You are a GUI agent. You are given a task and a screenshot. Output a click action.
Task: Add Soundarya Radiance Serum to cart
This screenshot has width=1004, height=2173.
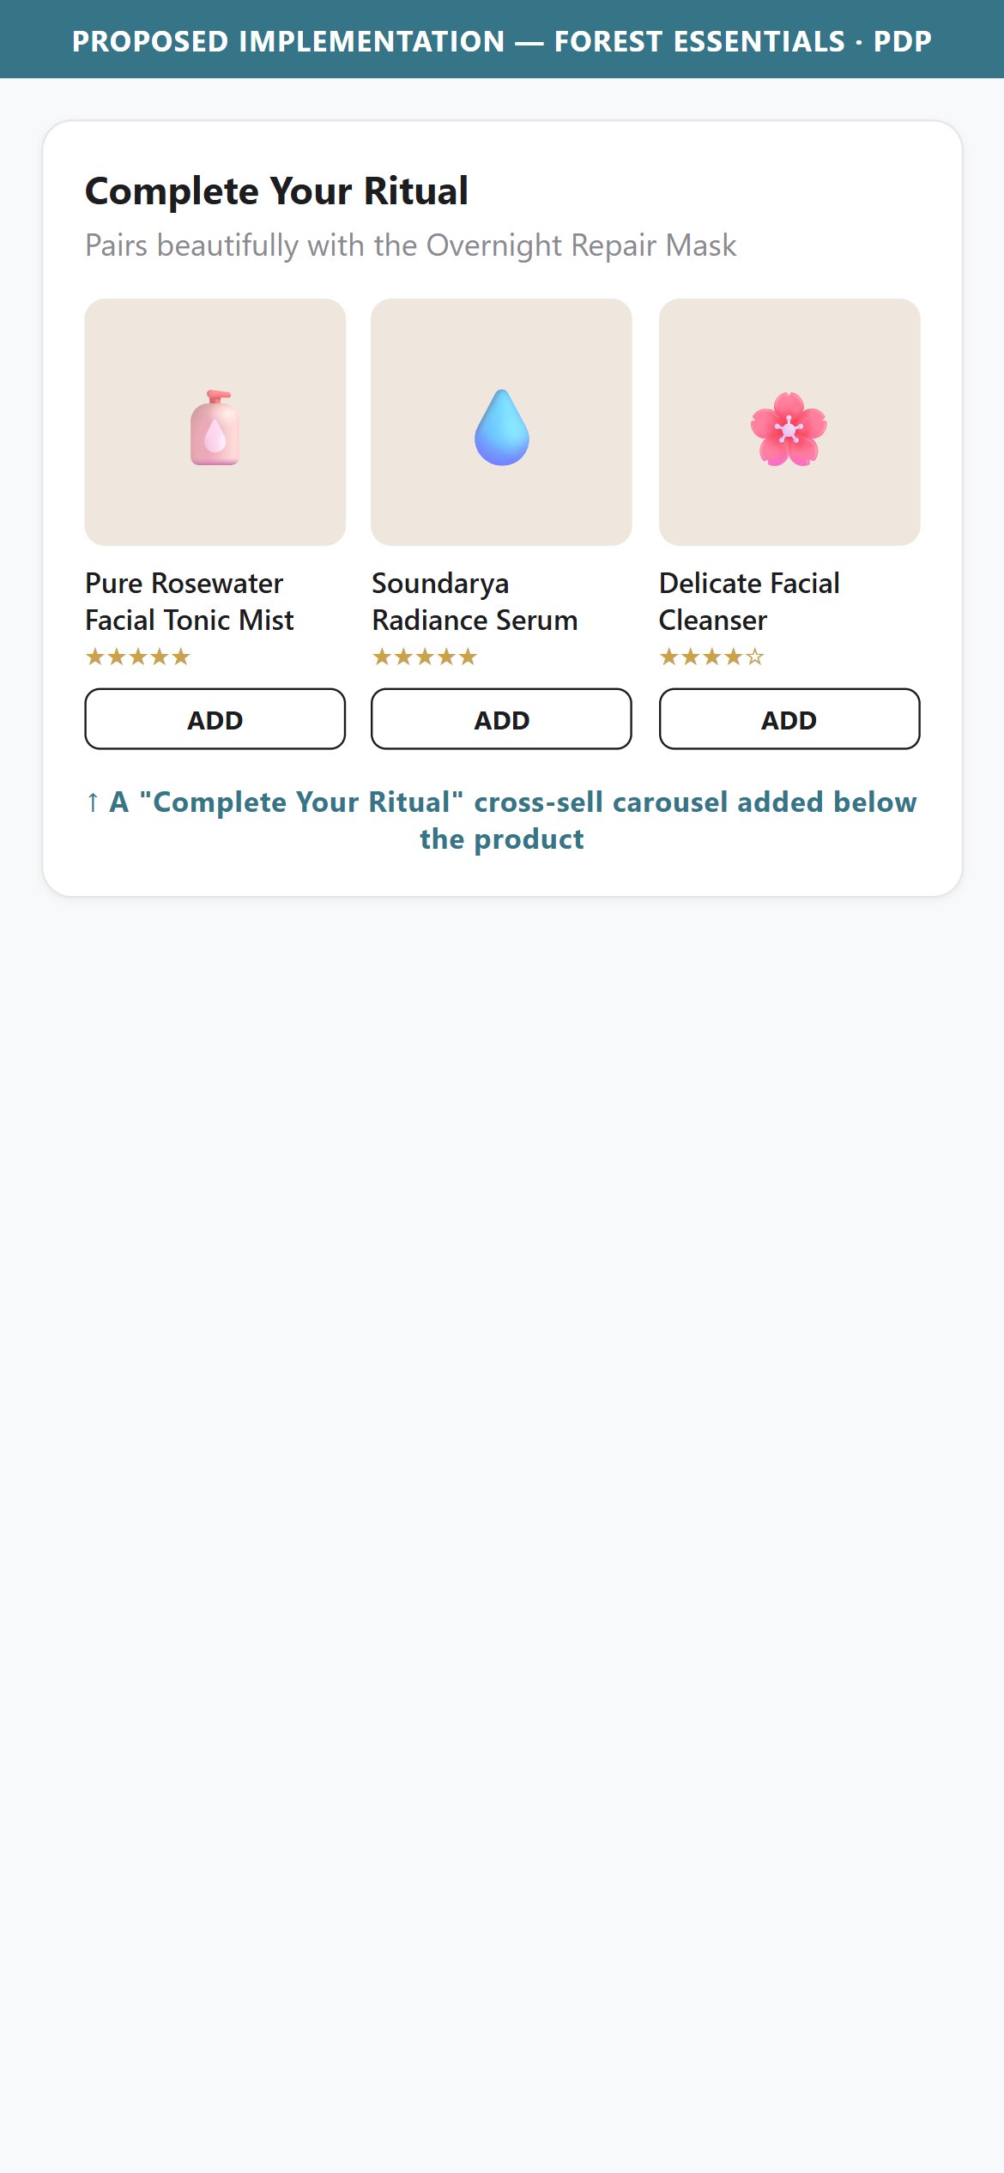click(x=501, y=719)
